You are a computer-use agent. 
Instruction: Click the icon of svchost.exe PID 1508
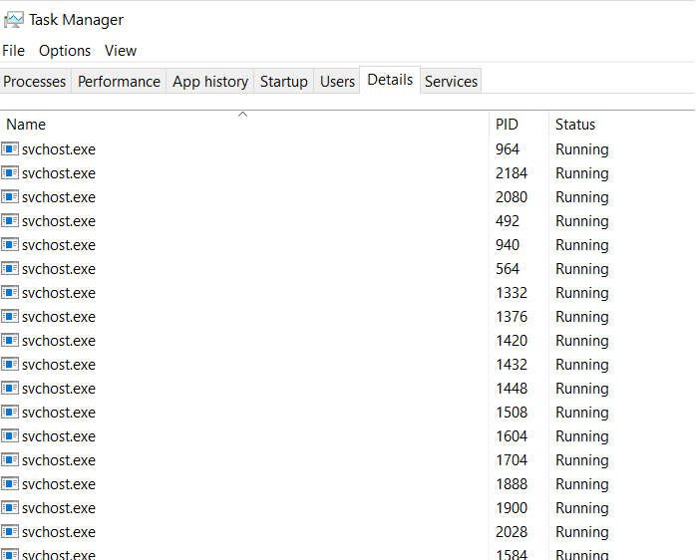10,413
